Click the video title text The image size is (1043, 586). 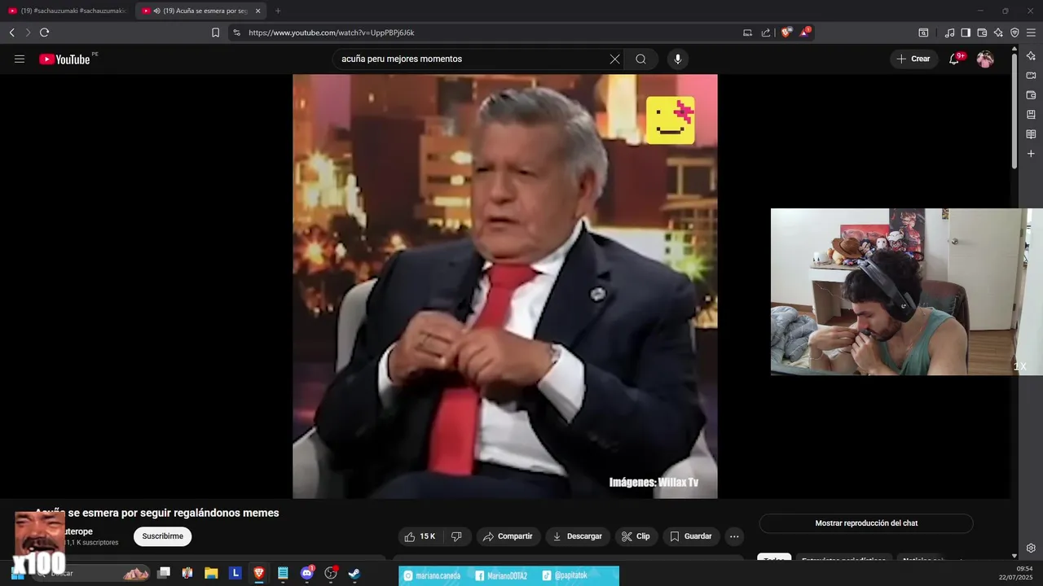[157, 513]
